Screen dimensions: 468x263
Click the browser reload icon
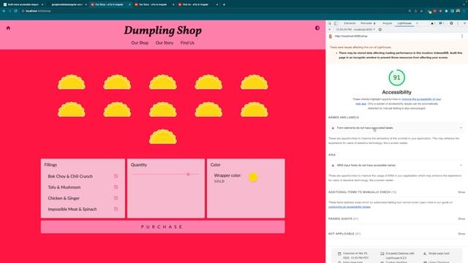pos(16,11)
